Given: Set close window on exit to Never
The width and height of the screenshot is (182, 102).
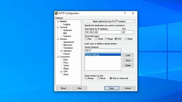Looking at the screenshot, I should [x=98, y=78].
